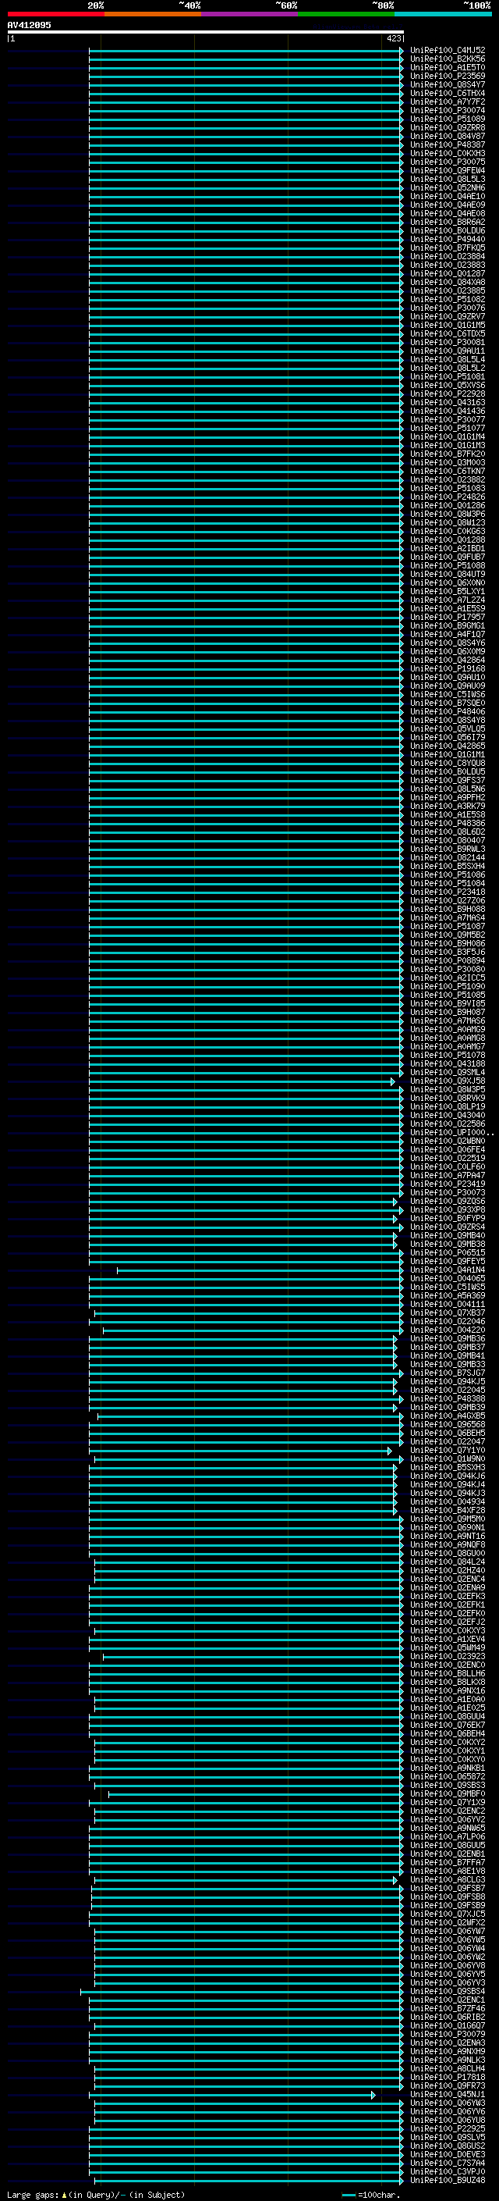Select the UniRef100_P49440 label
The image size is (499, 2201).
coord(447,239)
